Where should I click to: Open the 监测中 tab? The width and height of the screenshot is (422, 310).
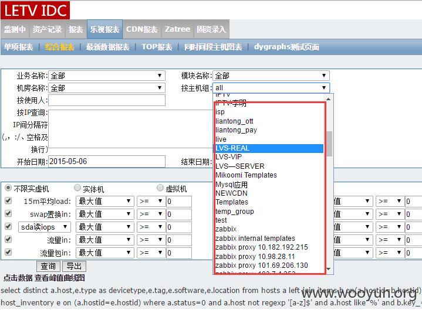pyautogui.click(x=15, y=29)
